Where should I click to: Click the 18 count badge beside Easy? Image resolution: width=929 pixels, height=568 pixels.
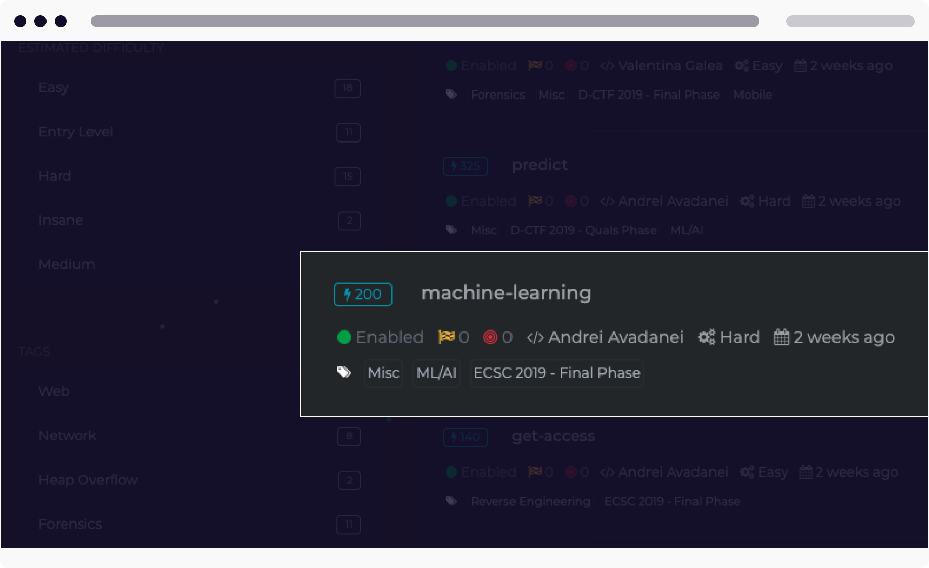[x=348, y=88]
